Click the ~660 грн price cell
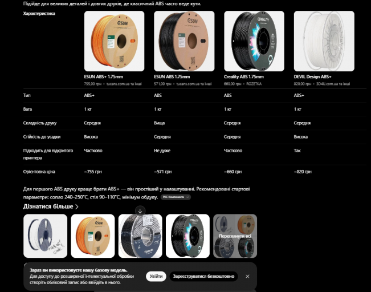 click(233, 172)
